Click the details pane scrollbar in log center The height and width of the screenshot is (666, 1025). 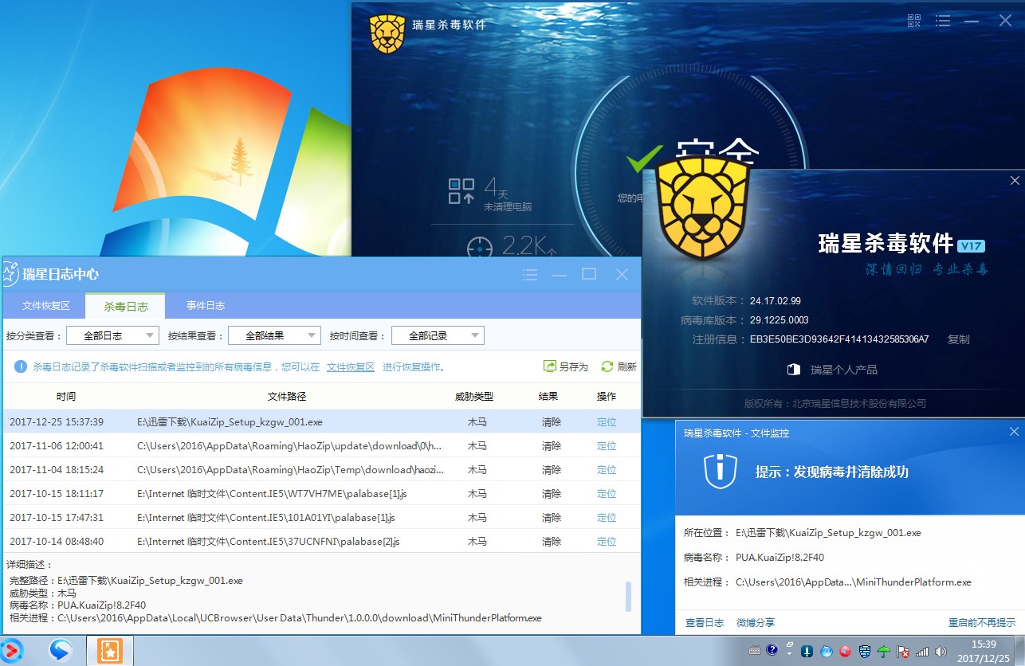pos(628,596)
